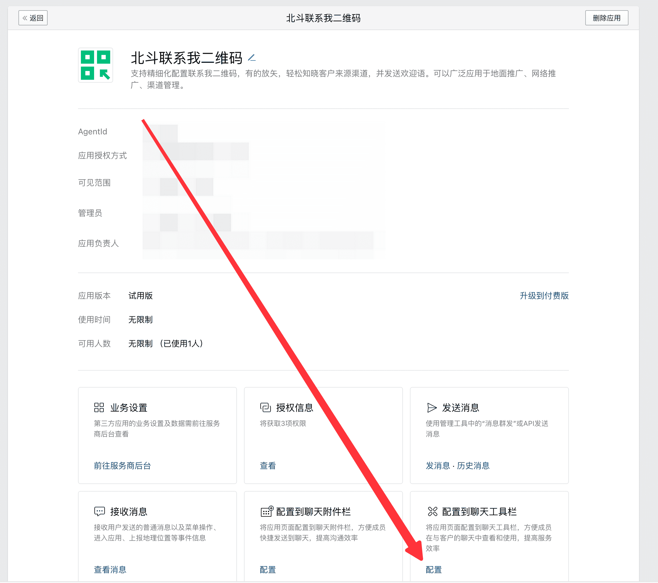Click the 可见范围 label
Viewport: 658px width, 583px height.
tap(94, 183)
